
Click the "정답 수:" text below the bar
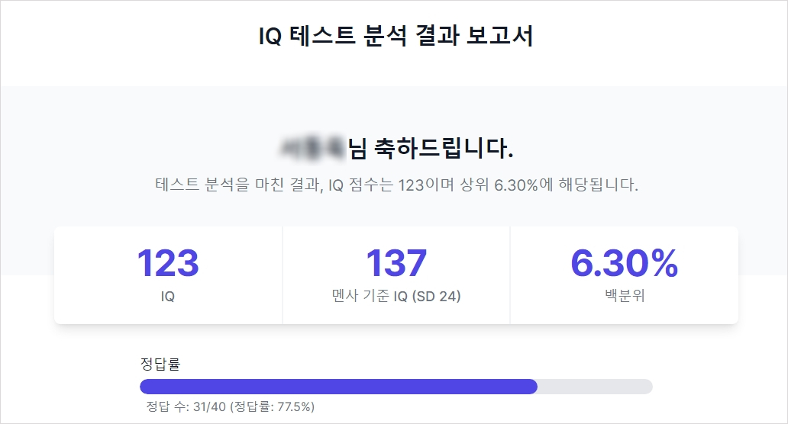coord(168,406)
